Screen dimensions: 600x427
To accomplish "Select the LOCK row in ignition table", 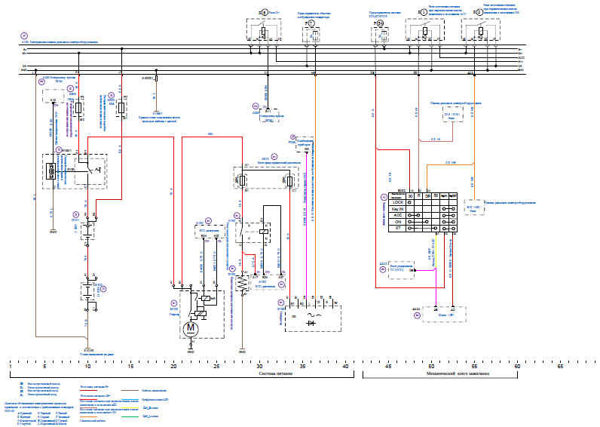I will point(396,202).
